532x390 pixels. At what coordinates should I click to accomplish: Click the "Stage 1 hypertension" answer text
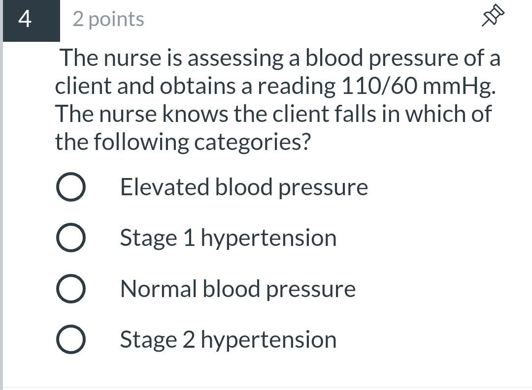tap(228, 238)
